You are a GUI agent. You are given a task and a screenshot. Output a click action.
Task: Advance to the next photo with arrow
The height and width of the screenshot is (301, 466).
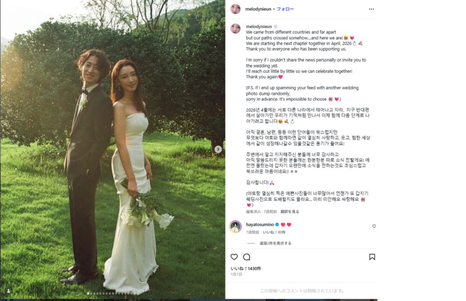(218, 149)
